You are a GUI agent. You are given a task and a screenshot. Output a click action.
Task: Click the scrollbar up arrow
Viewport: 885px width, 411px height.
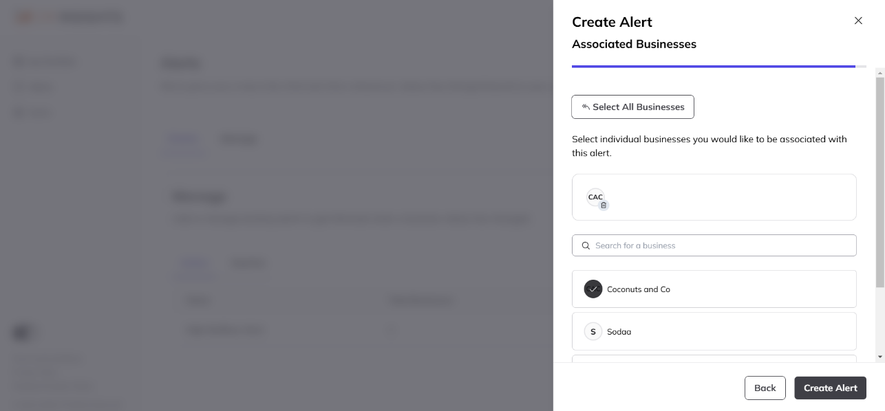[880, 71]
